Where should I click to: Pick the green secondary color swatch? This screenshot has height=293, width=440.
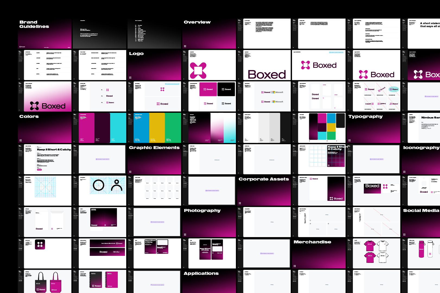pyautogui.click(x=173, y=128)
